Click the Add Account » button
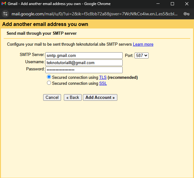The height and width of the screenshot is (178, 194). click(x=100, y=98)
